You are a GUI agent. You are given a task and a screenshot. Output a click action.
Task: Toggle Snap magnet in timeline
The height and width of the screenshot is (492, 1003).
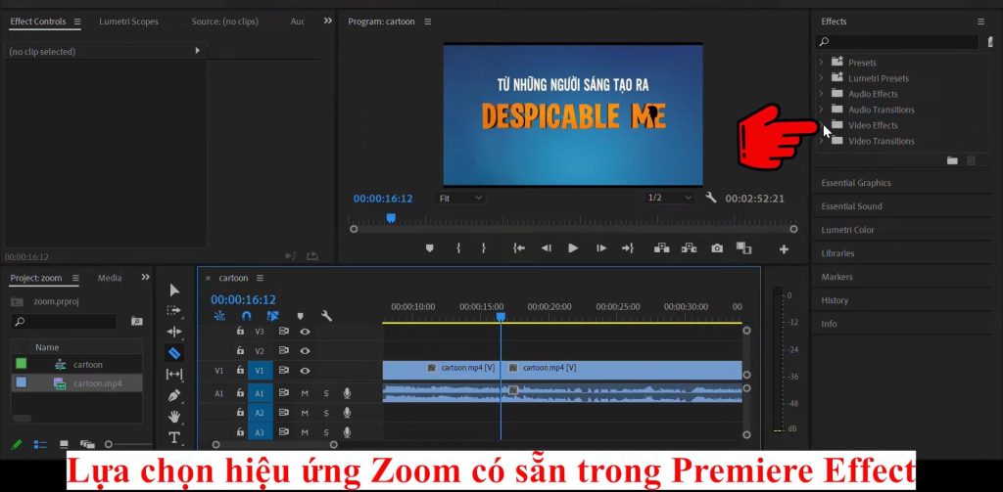(x=247, y=316)
